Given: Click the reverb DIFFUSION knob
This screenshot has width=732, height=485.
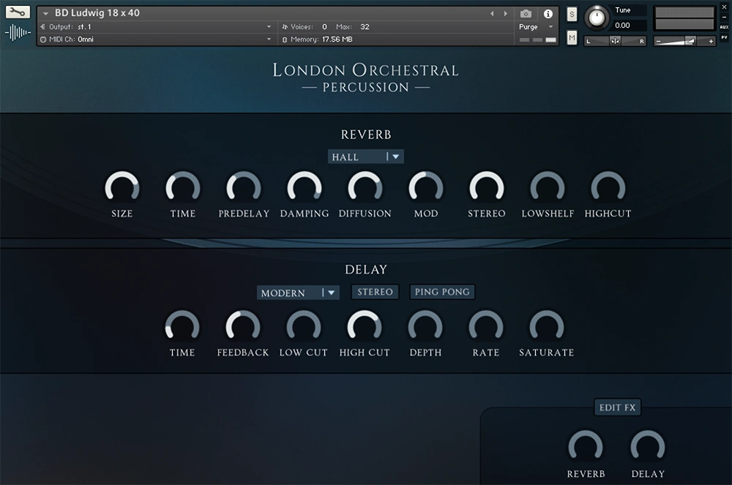Looking at the screenshot, I should 365,187.
